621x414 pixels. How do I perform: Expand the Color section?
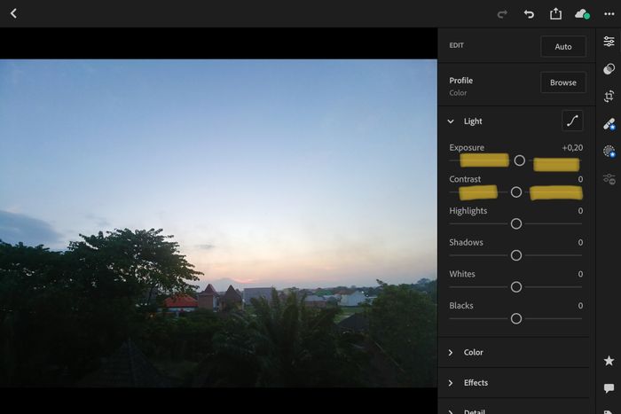coord(451,352)
